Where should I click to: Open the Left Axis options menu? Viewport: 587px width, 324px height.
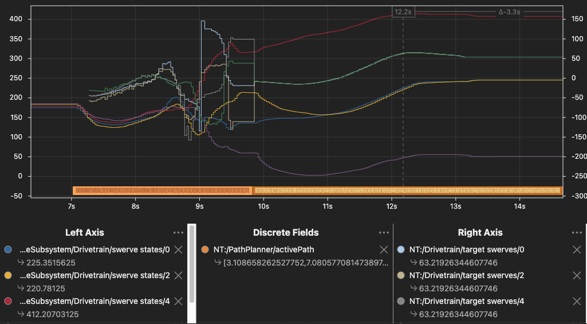point(179,233)
